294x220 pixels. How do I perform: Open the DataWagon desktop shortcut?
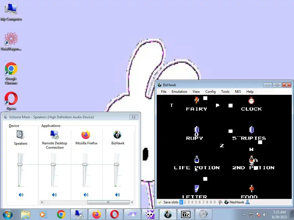click(11, 42)
